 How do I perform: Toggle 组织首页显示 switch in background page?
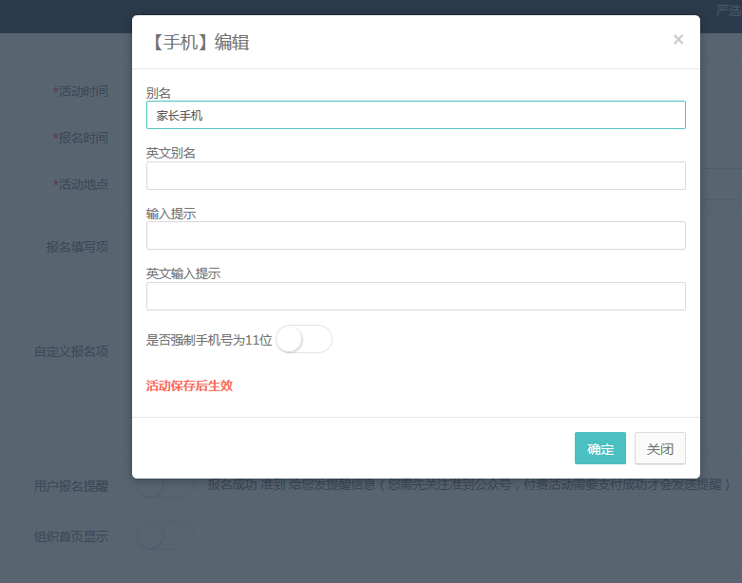coord(165,536)
